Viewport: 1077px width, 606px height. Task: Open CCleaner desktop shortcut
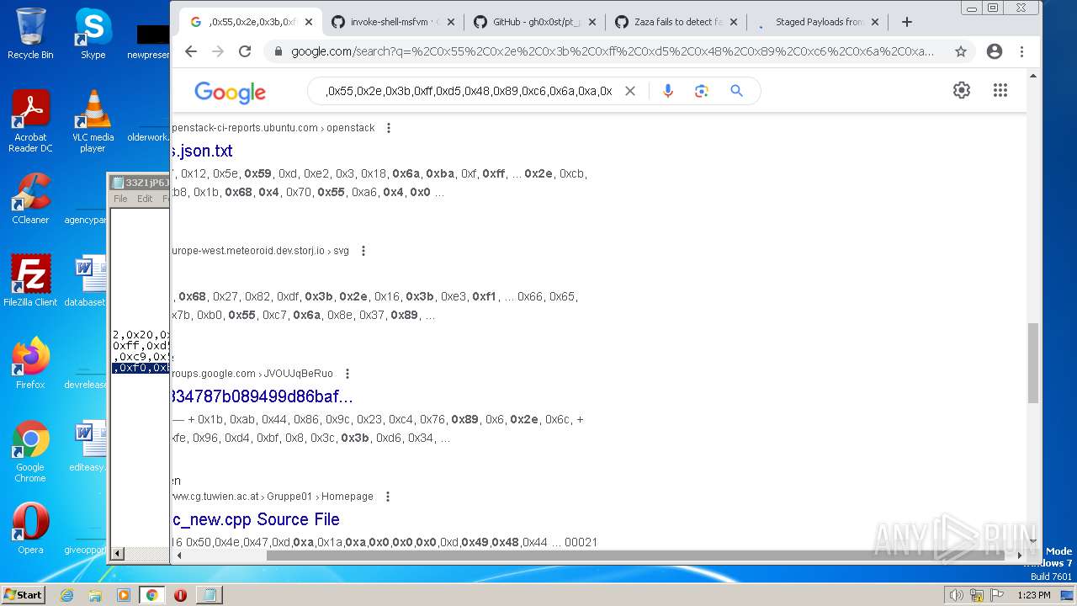coord(30,199)
